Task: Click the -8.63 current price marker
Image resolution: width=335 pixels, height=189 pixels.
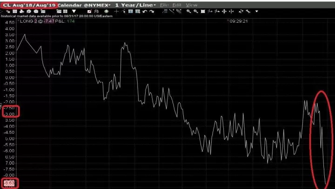Action: (10, 183)
